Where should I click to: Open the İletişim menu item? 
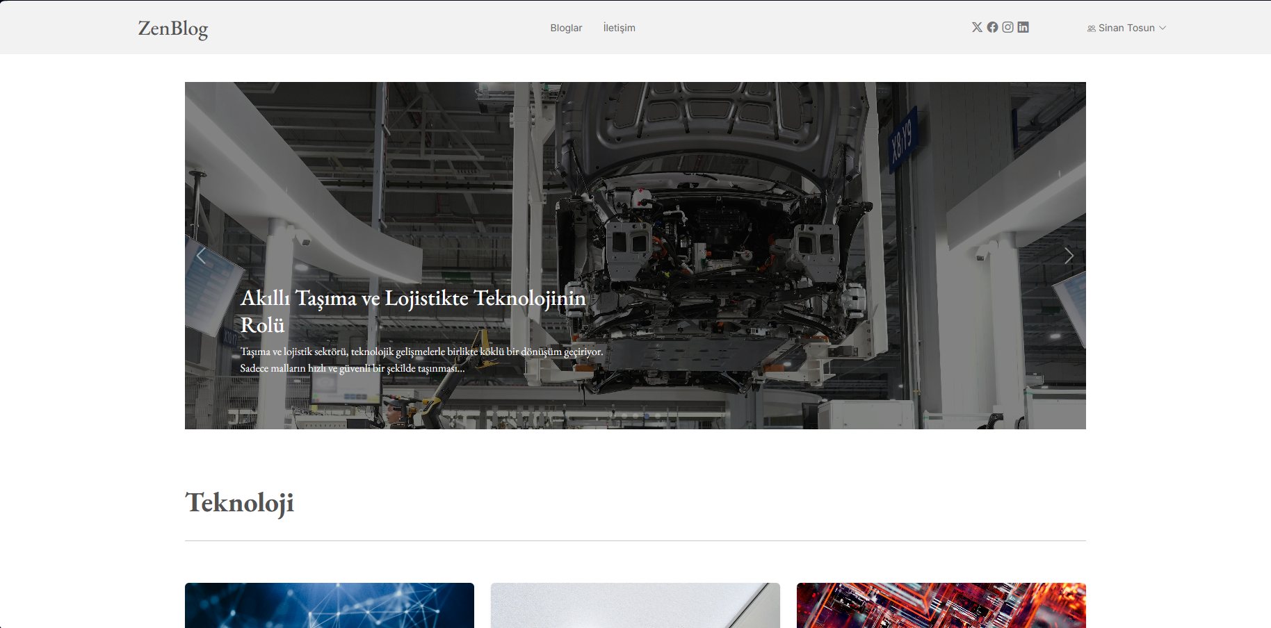(619, 28)
